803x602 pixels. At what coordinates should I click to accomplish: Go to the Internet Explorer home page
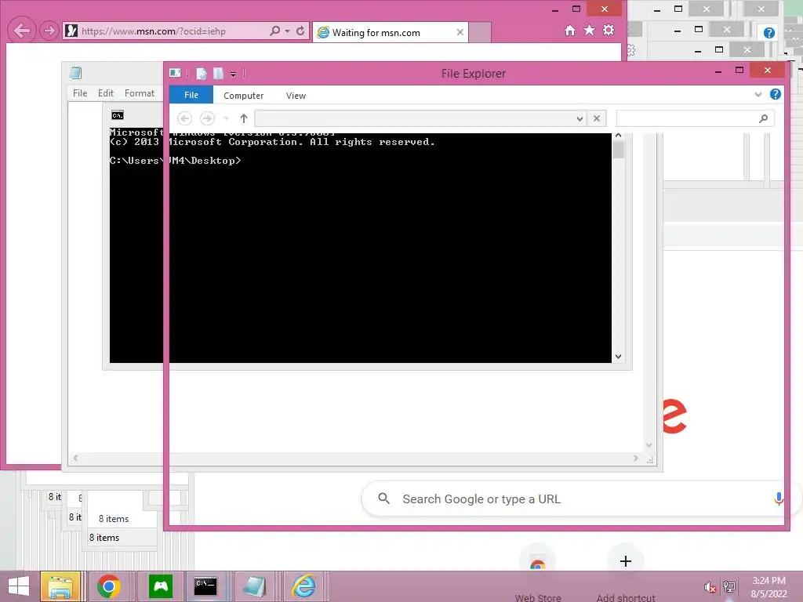pyautogui.click(x=570, y=31)
